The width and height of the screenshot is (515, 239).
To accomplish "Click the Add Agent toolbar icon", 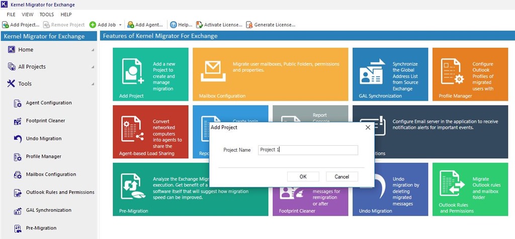I will (x=130, y=25).
